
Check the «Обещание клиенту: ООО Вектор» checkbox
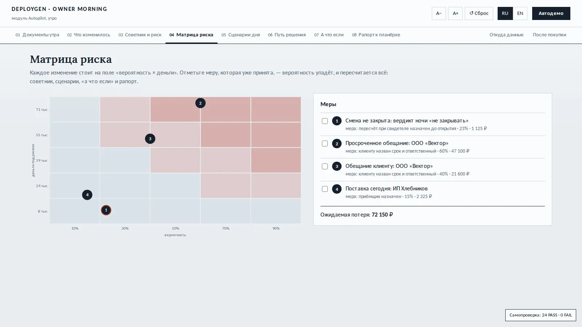(x=325, y=166)
